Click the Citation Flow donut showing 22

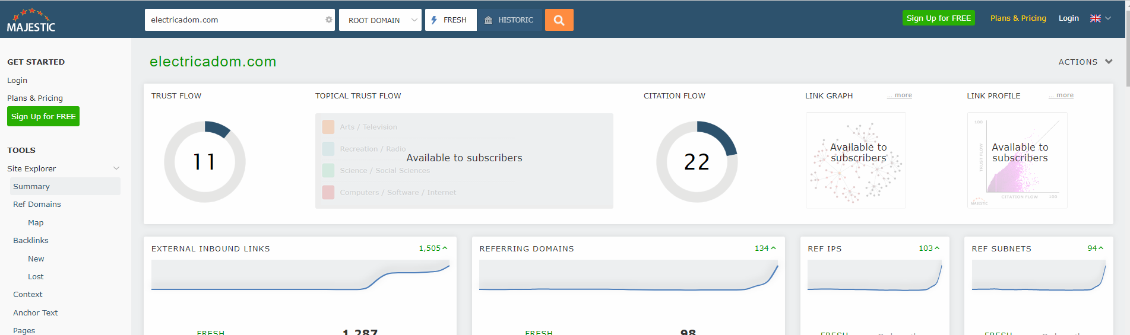point(697,162)
